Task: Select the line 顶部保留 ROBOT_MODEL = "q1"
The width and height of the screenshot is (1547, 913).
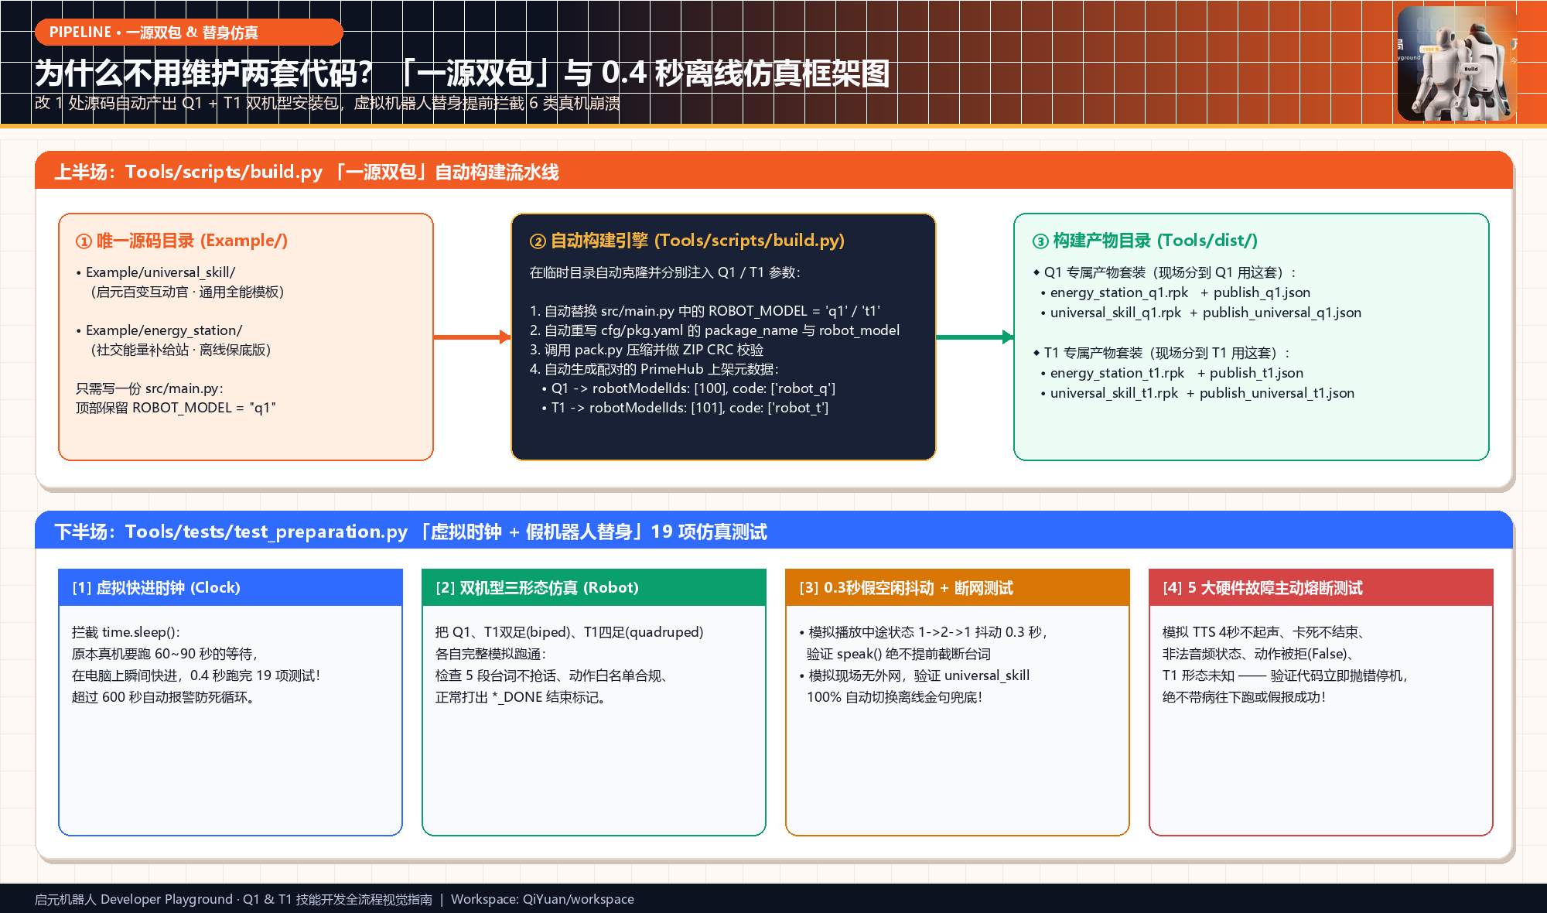Action: [176, 408]
